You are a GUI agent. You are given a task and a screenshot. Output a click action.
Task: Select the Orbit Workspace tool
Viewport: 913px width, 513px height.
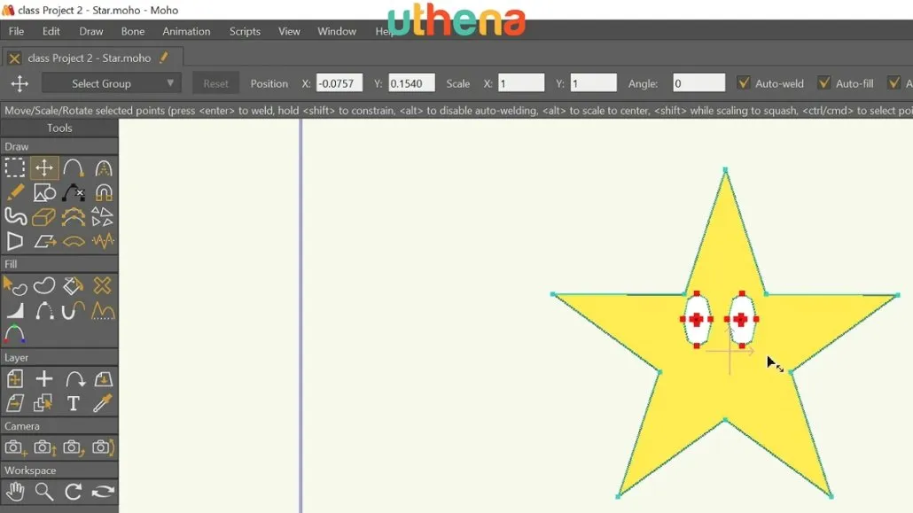[x=103, y=492]
